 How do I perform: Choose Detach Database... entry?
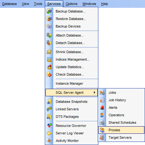pos(72,43)
